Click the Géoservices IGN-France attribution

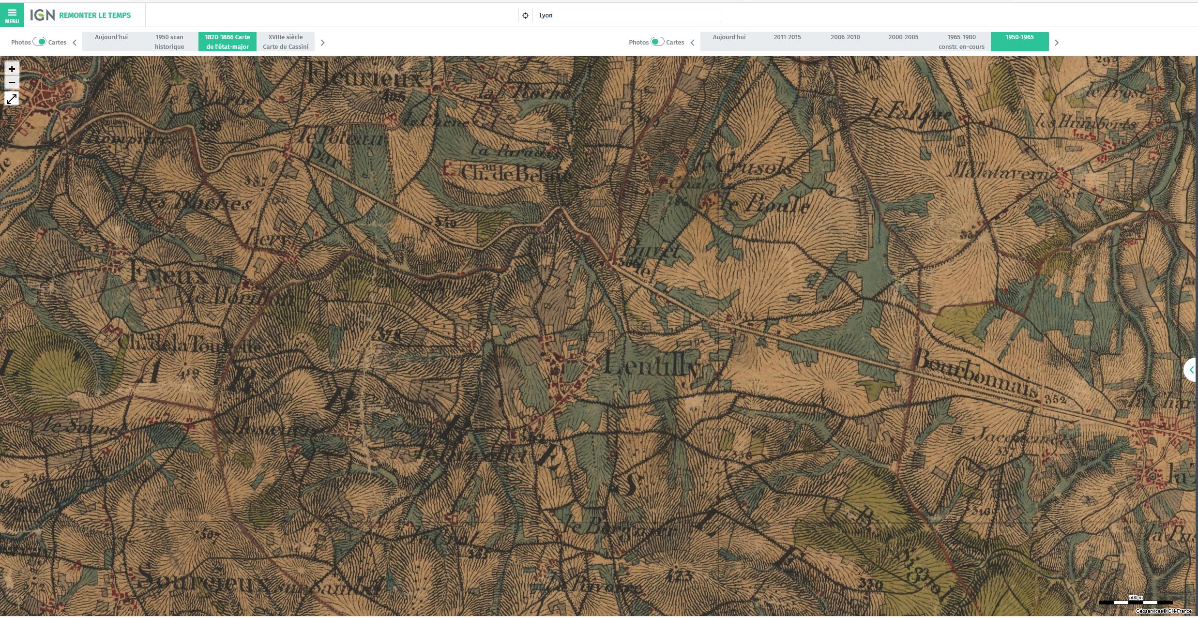coord(1163,611)
